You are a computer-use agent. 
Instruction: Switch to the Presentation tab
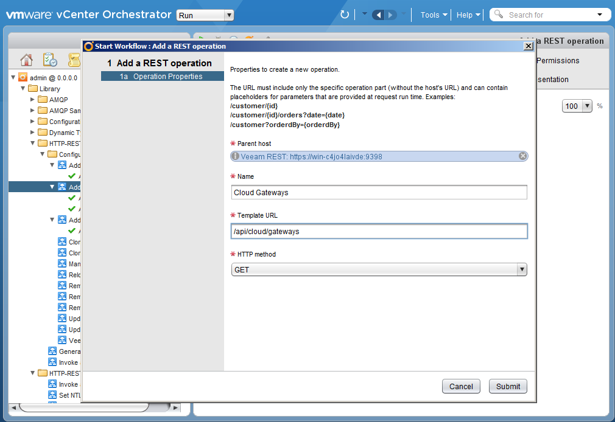coord(553,79)
